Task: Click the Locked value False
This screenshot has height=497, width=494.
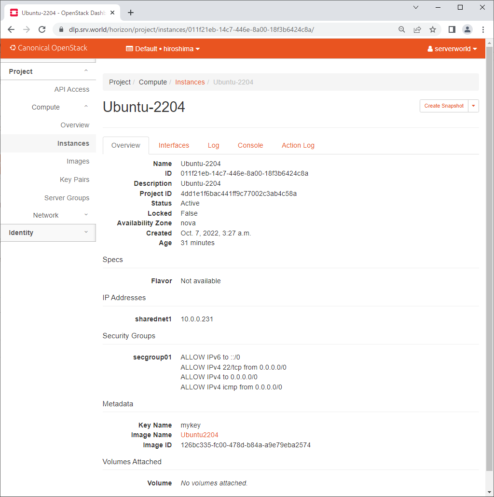Action: 189,213
